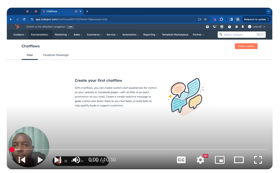The width and height of the screenshot is (280, 173).
Task: Expand the Contacts menu
Action: pos(20,35)
